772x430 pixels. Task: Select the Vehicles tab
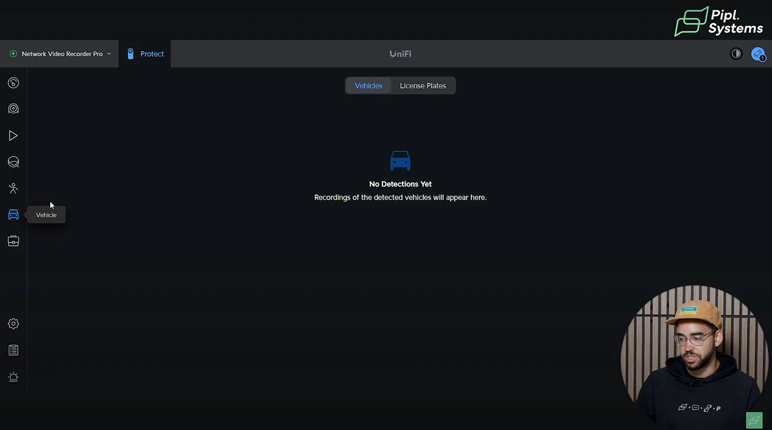[x=368, y=86]
